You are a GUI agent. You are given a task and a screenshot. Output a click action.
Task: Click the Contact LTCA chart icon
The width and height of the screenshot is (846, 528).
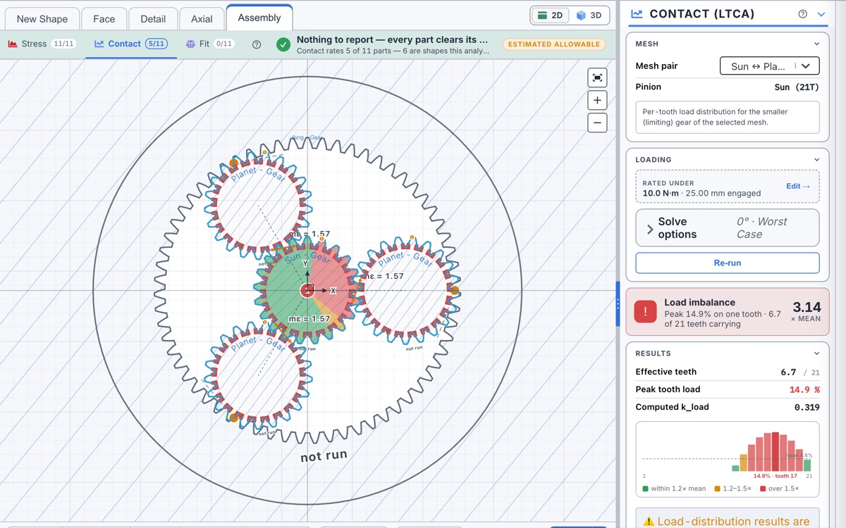637,14
